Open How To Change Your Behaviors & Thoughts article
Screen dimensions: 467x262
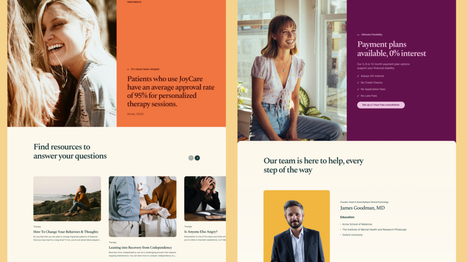coord(66,232)
